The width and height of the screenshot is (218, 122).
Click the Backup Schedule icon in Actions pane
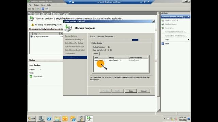[x=163, y=20]
